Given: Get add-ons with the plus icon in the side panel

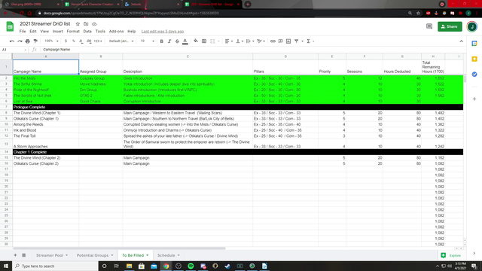Looking at the screenshot, I should (474, 99).
